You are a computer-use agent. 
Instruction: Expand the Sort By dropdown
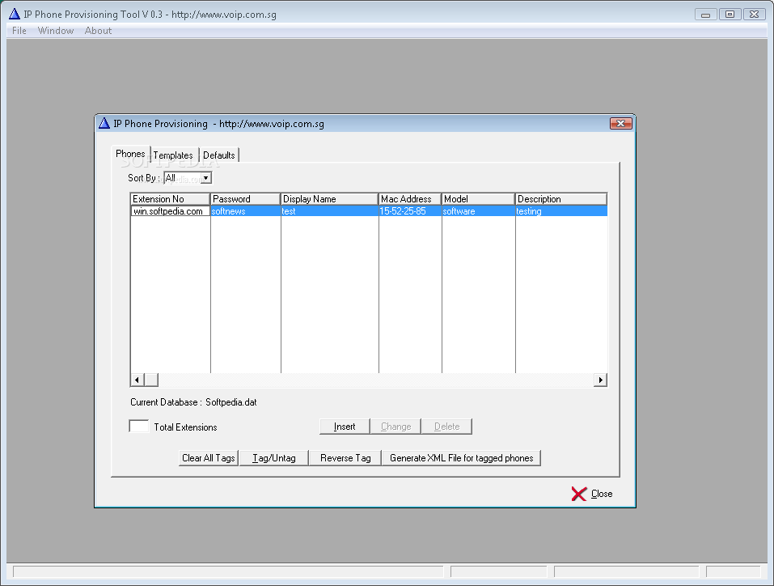point(206,178)
